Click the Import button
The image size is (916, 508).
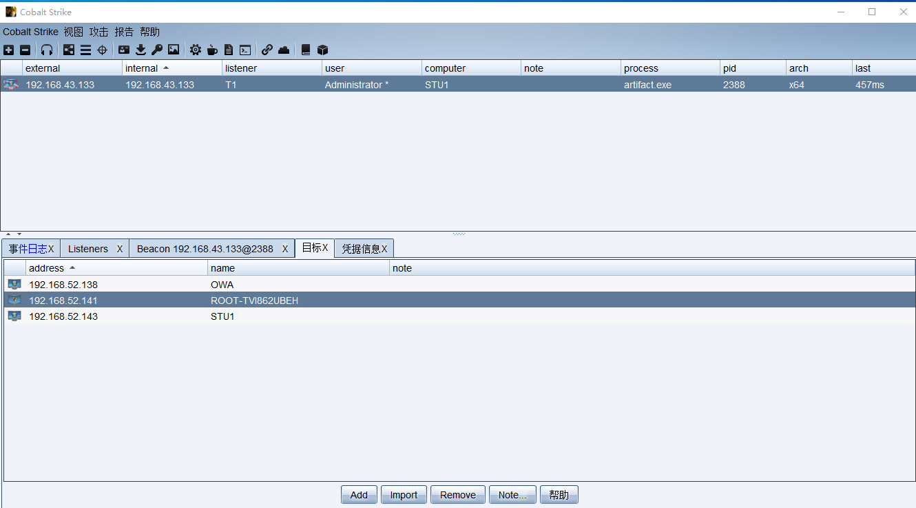pyautogui.click(x=404, y=495)
